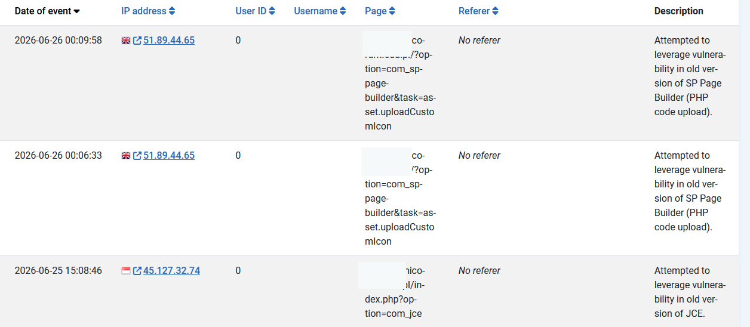
Task: Click external lookup icon beside 45.127.32.74
Action: 137,271
